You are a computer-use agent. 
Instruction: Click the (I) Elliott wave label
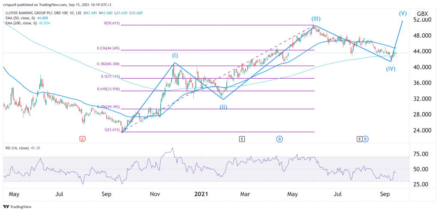point(175,56)
